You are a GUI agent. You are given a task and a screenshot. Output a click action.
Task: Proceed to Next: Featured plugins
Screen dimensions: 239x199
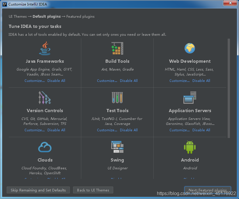208,190
